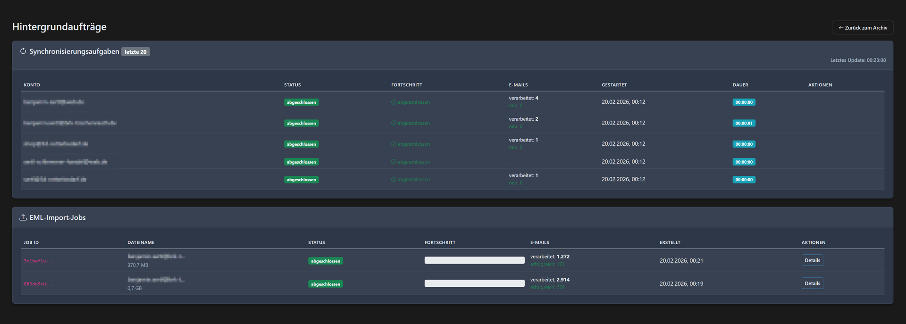The width and height of the screenshot is (906, 324).
Task: Click the "Letztes Update: 00:23:08" timestamp
Action: pyautogui.click(x=858, y=60)
